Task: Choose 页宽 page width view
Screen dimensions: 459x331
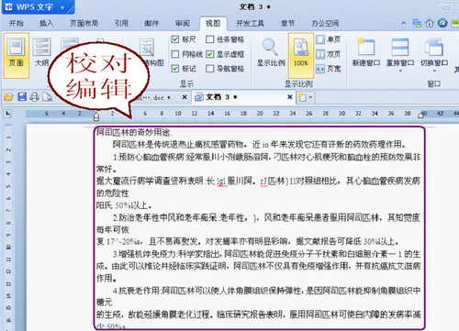Action: [x=329, y=69]
